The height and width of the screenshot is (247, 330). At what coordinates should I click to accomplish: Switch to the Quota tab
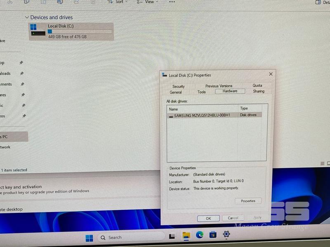coord(257,86)
